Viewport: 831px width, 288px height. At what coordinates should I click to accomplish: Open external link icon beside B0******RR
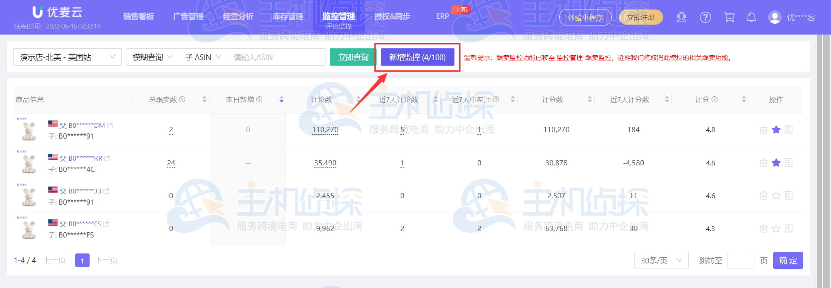point(107,158)
